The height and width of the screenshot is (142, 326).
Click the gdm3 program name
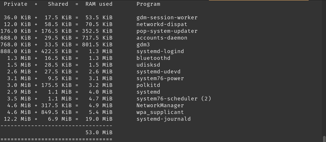coord(143,45)
